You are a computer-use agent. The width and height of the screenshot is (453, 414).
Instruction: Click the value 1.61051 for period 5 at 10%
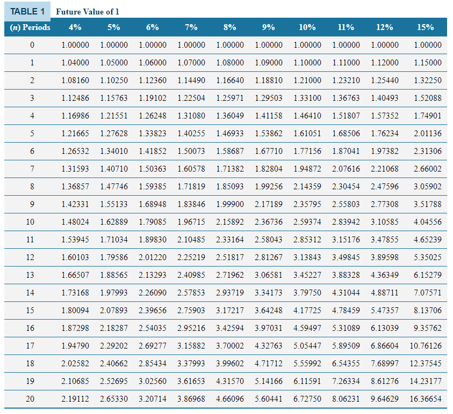click(x=307, y=134)
